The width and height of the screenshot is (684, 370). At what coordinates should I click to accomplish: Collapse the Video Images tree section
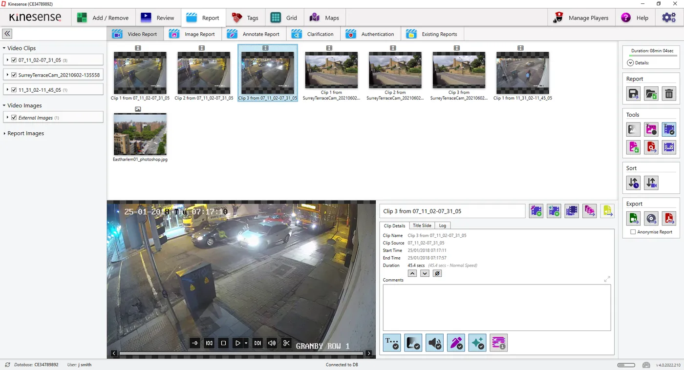[x=4, y=105]
